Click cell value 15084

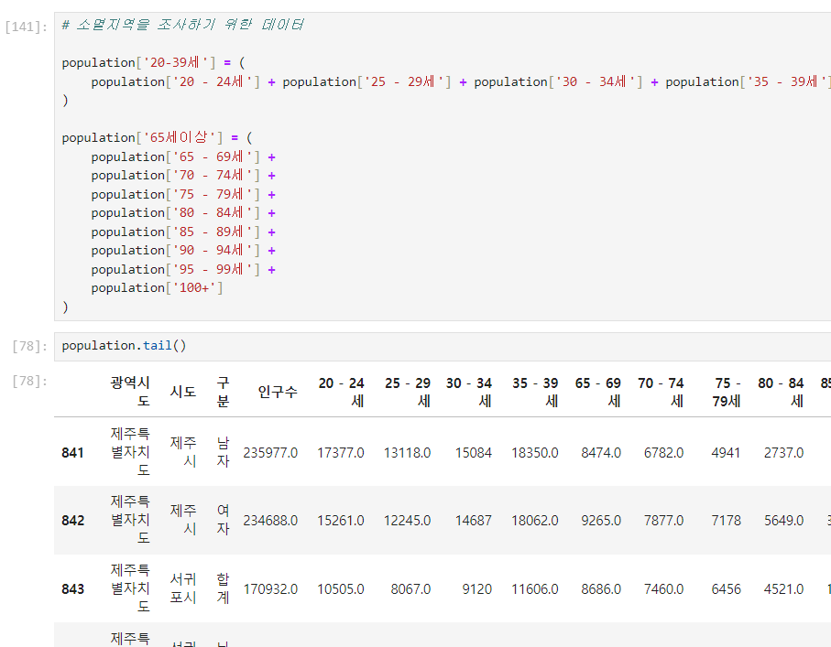(474, 453)
